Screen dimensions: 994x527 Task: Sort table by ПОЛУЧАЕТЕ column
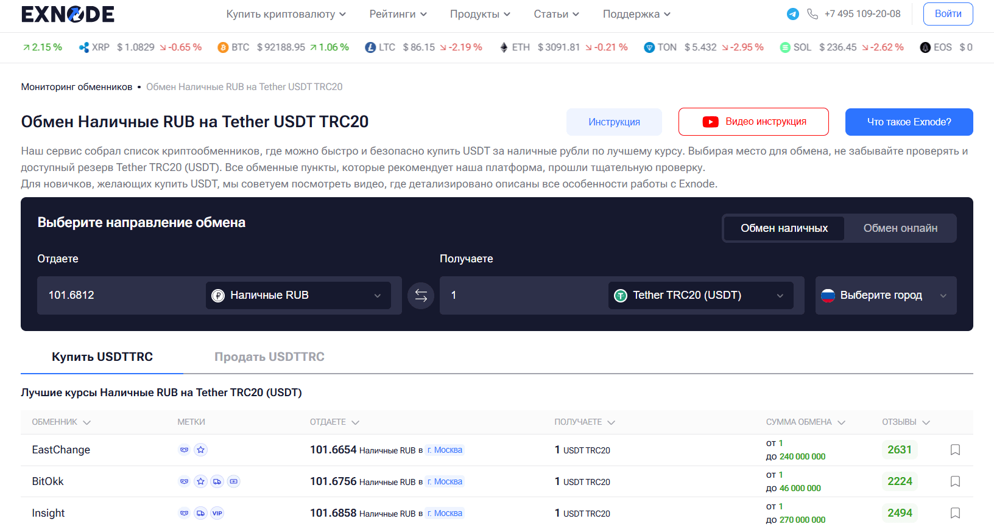pyautogui.click(x=585, y=422)
